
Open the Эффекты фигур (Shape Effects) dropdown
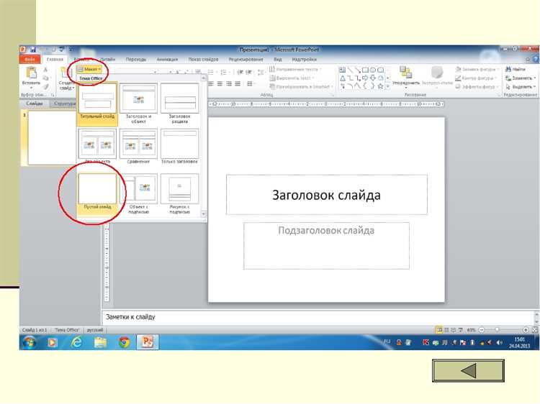tap(477, 87)
